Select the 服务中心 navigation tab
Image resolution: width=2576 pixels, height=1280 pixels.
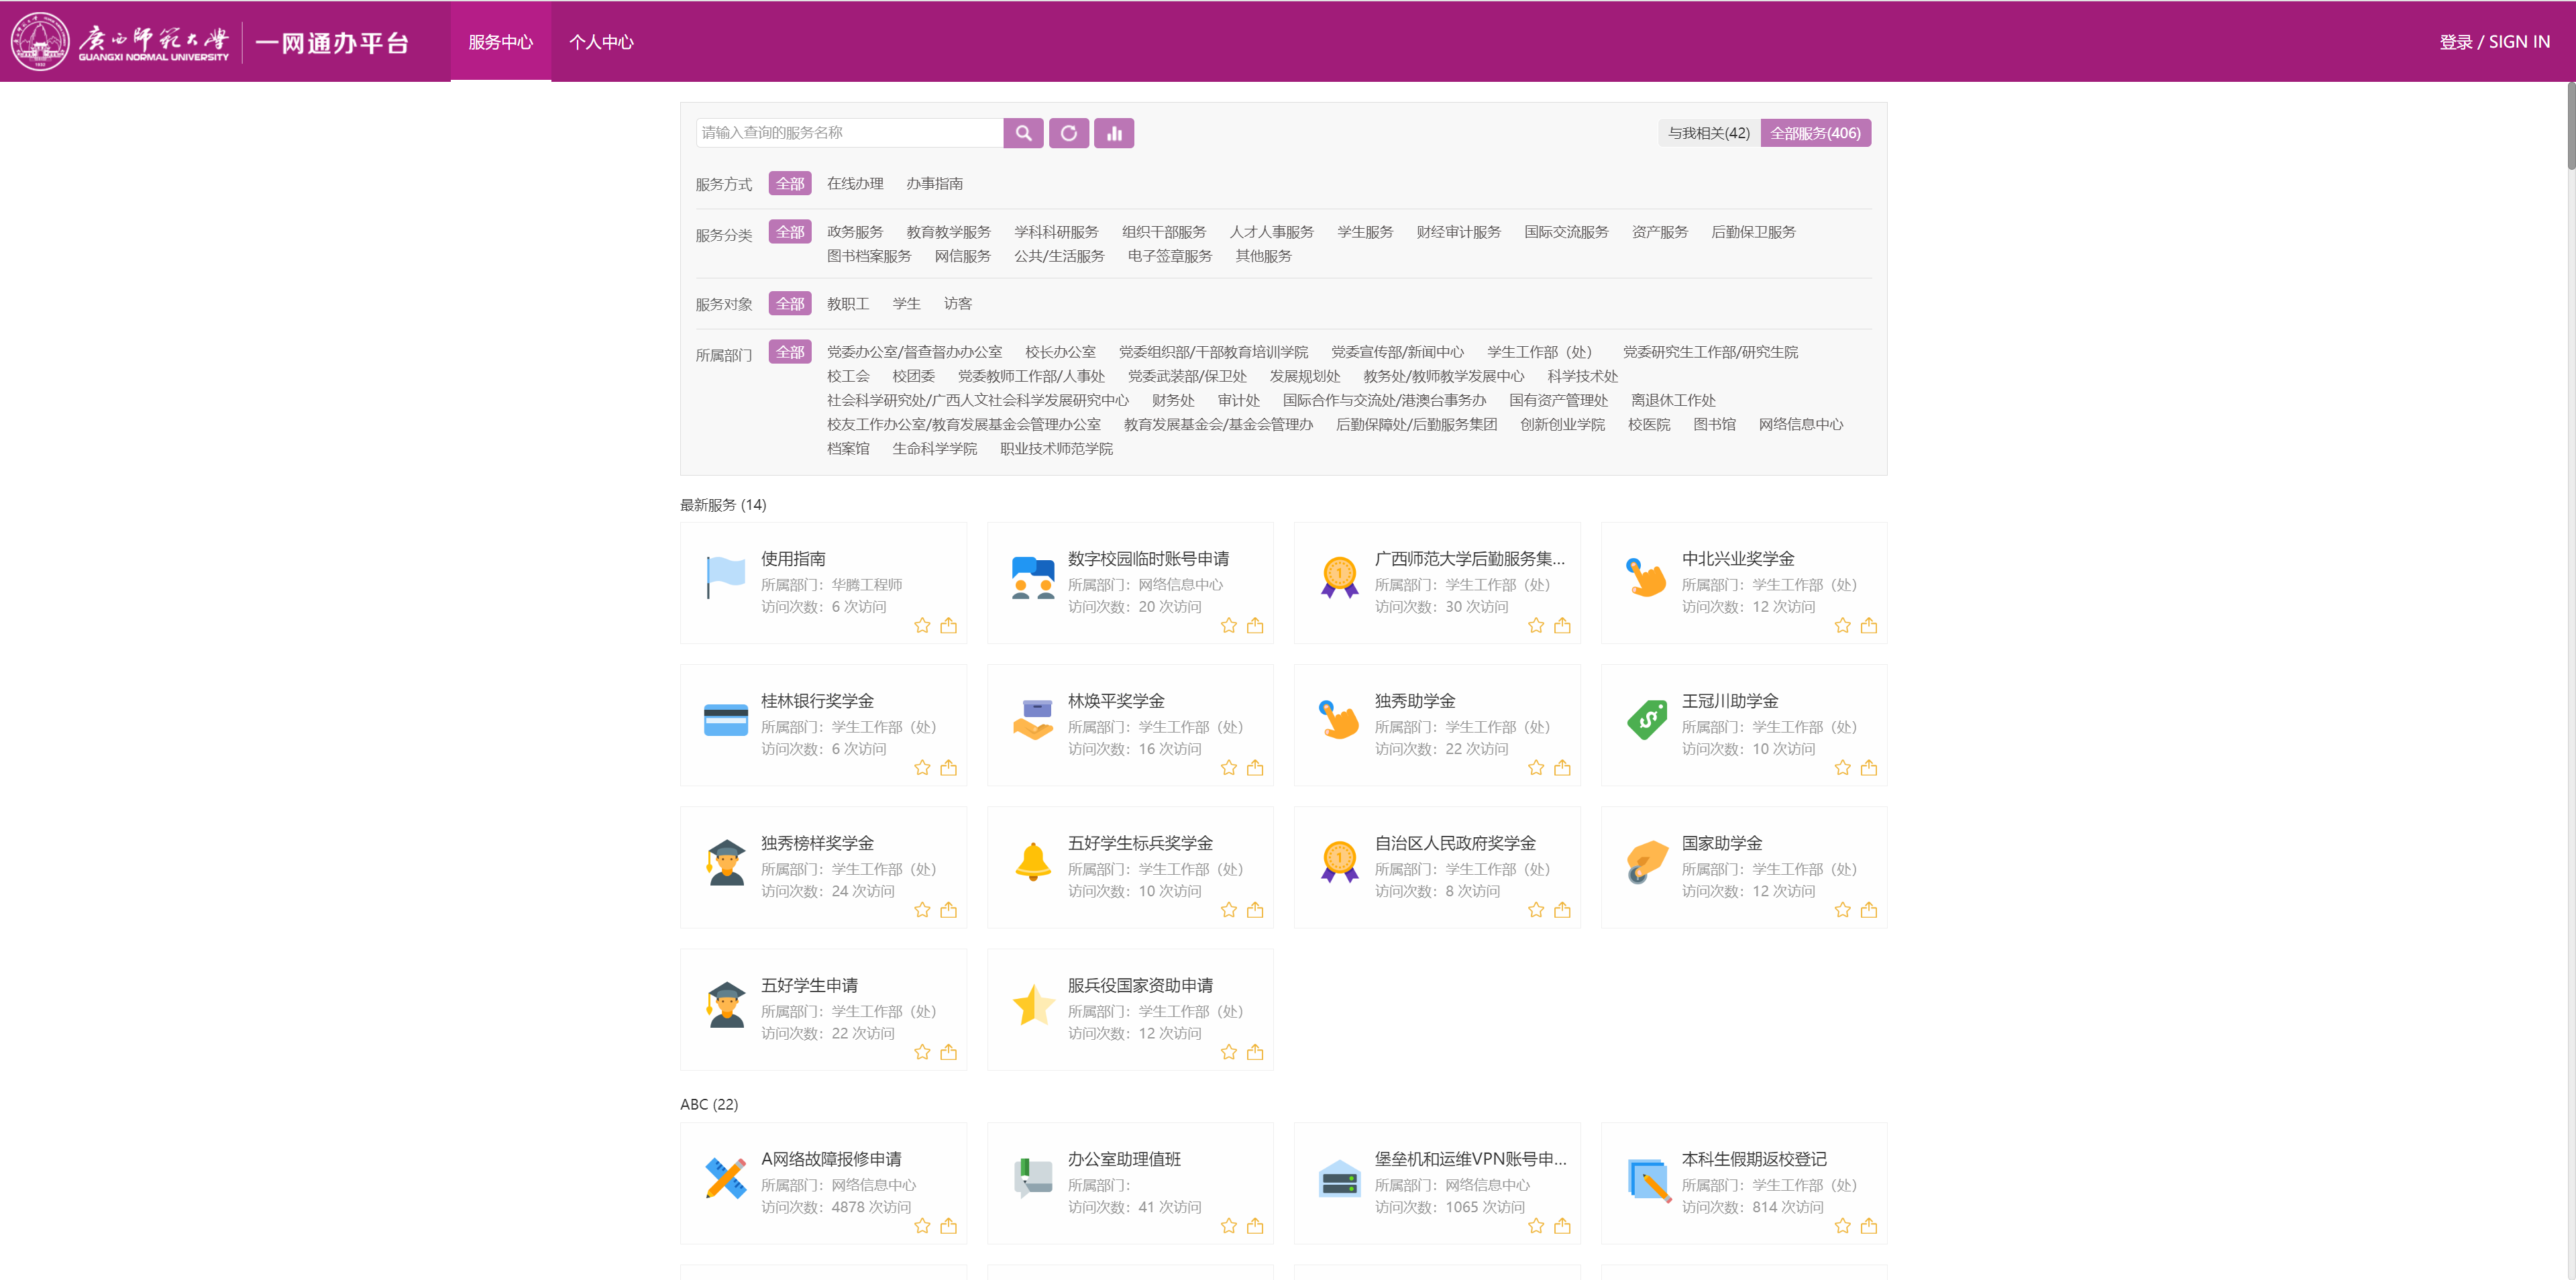click(x=500, y=42)
